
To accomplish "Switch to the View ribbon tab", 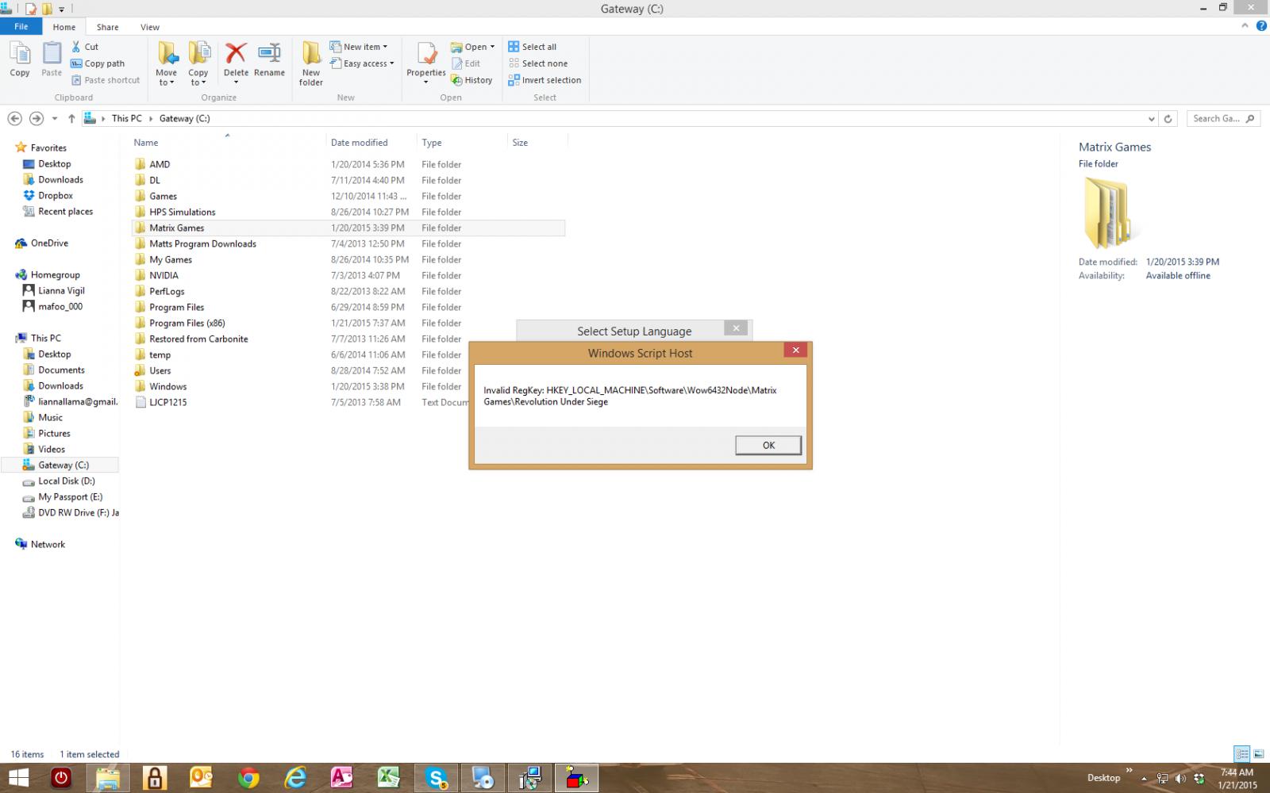I will tap(150, 27).
